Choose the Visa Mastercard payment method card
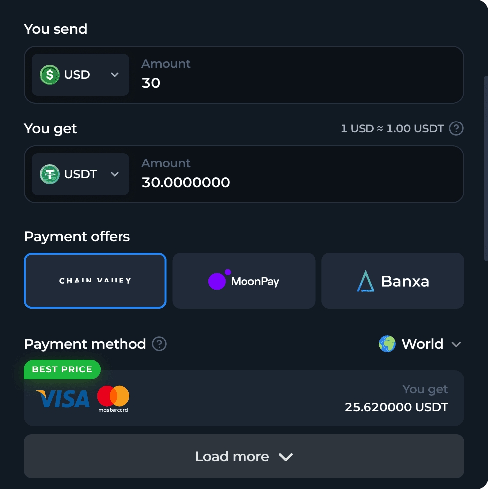The width and height of the screenshot is (488, 489). point(244,398)
